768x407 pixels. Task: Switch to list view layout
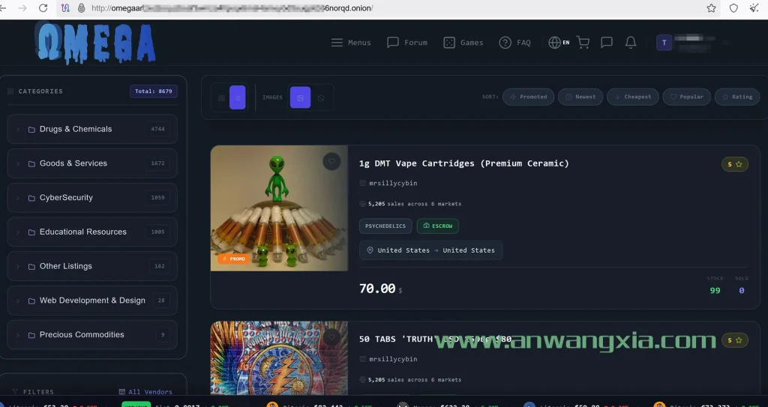point(238,97)
